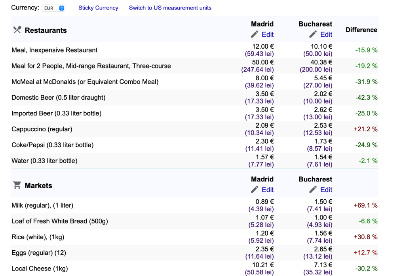Click the Restaurants section heading text

click(46, 30)
